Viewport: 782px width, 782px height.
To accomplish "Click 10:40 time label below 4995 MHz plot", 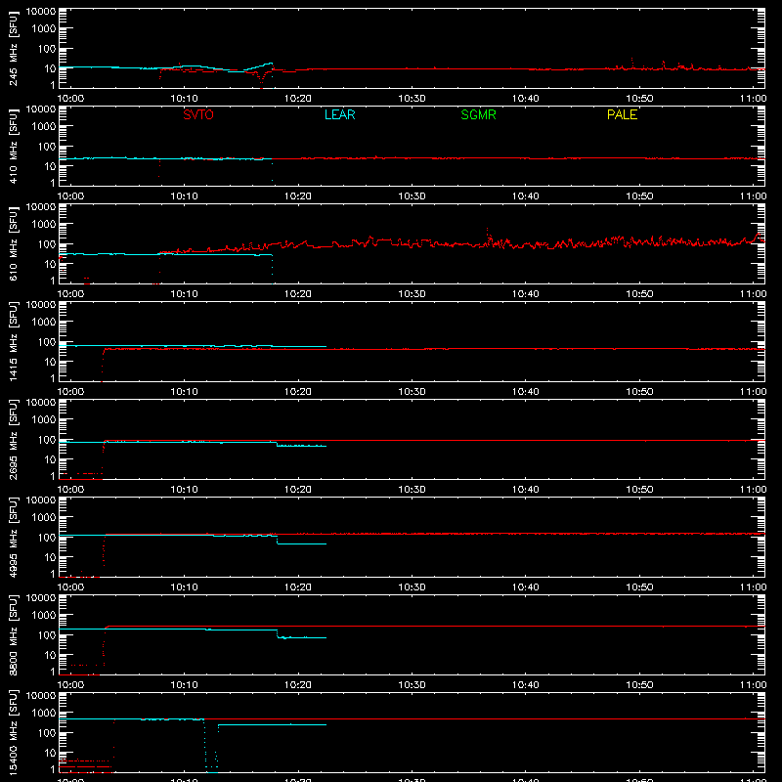I will coord(526,587).
